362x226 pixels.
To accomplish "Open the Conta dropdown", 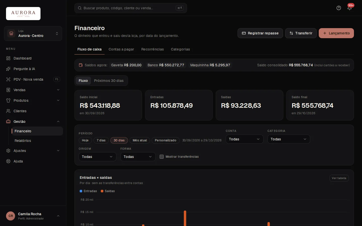I will click(244, 139).
